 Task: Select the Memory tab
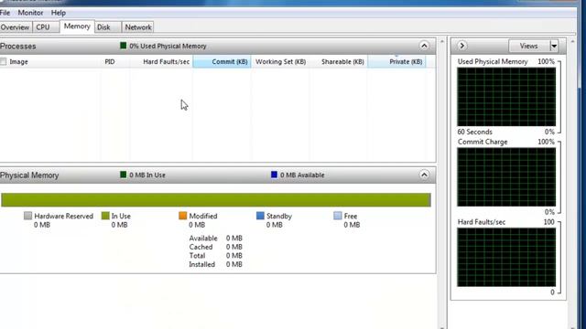pos(77,27)
